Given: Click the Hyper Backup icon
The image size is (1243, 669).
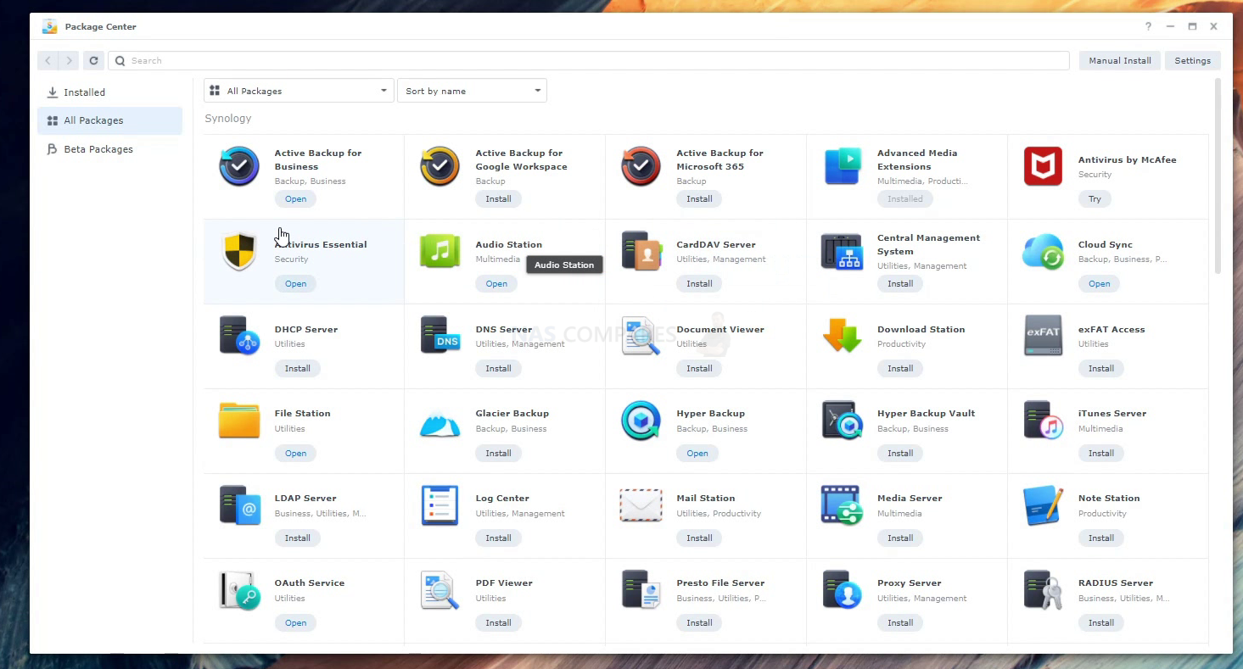Looking at the screenshot, I should (641, 421).
